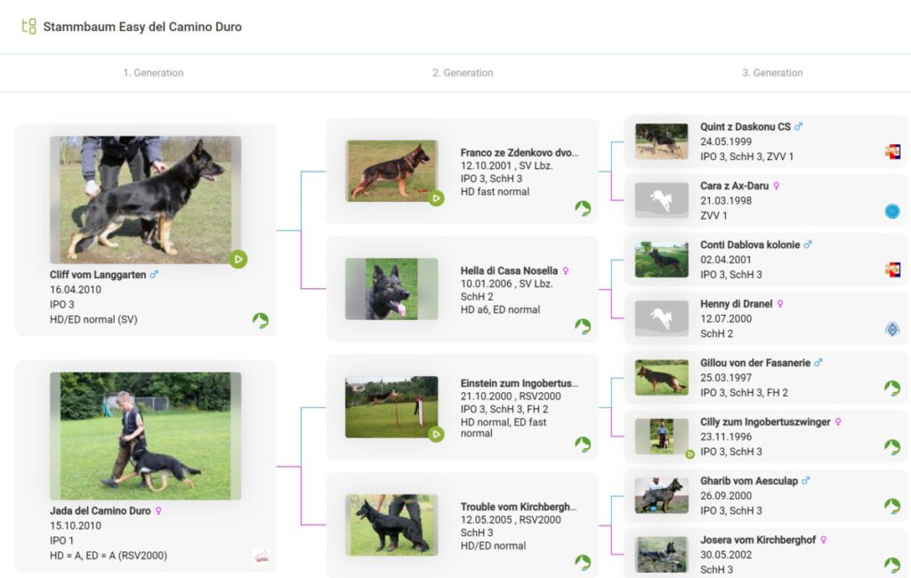Open Conti Dablova kolonie profile link
This screenshot has height=578, width=911.
[x=749, y=245]
